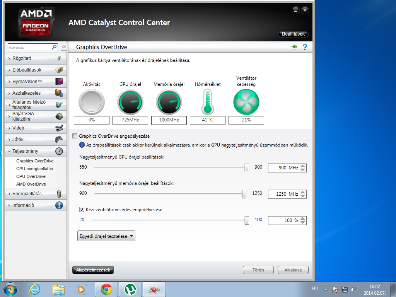396x297 pixels.
Task: Click the Ventilátor sebesség fan icon
Action: pos(246,102)
